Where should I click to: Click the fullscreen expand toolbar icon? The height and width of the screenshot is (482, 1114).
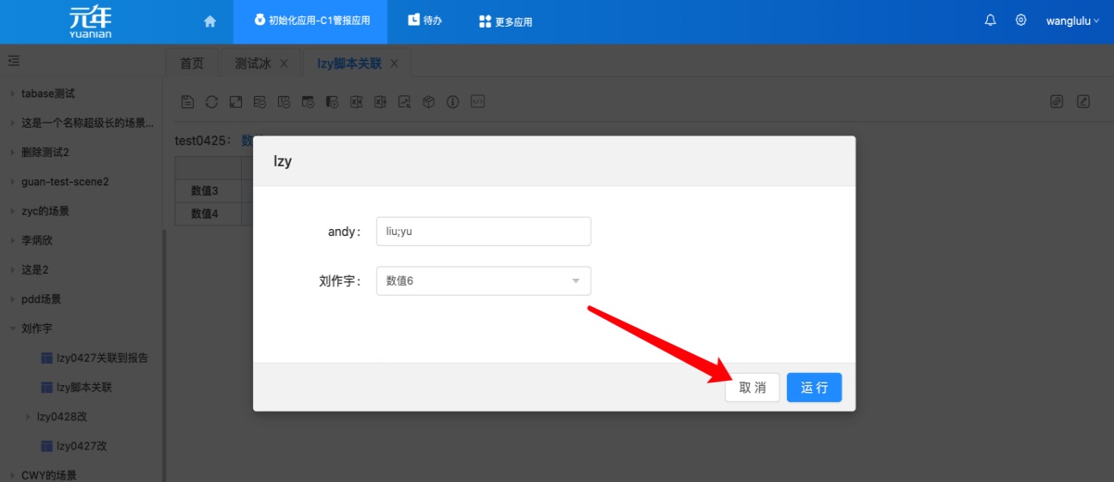[235, 102]
